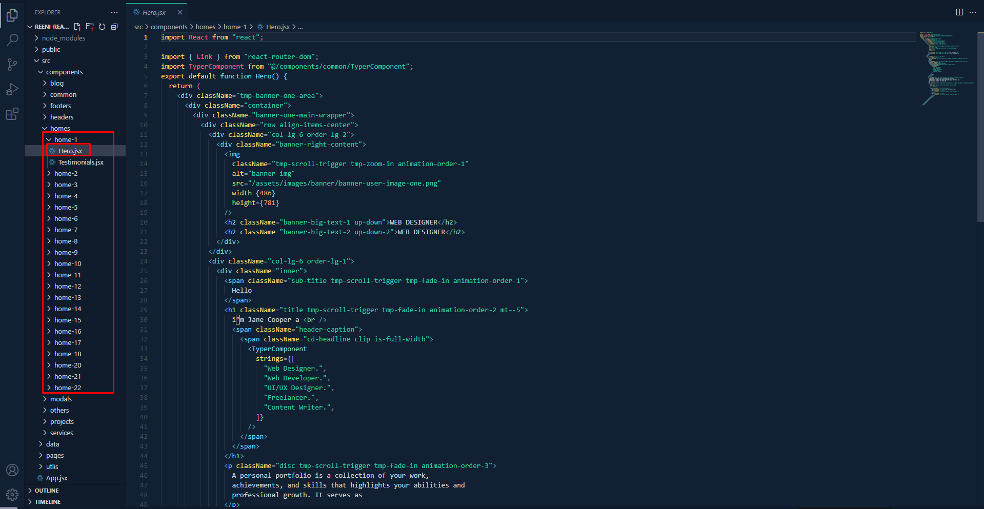This screenshot has width=984, height=509.
Task: Expand the TIMELINE section
Action: click(47, 502)
